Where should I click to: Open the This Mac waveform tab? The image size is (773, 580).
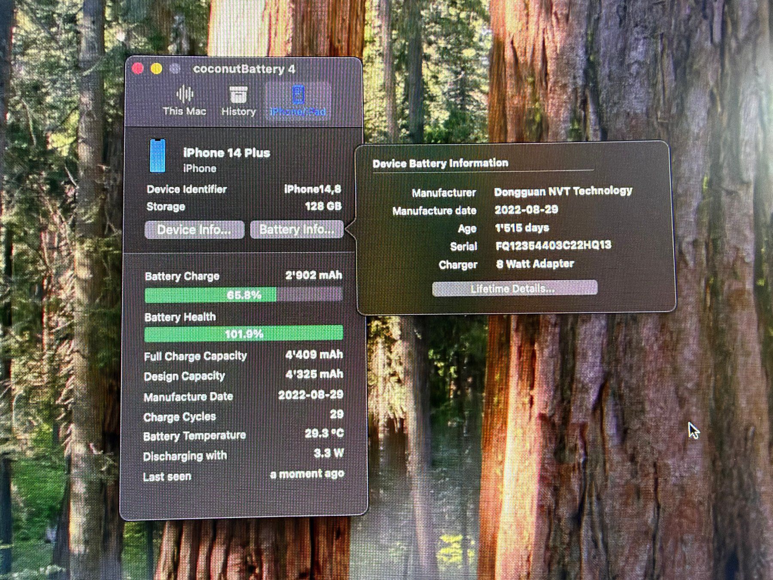point(185,101)
